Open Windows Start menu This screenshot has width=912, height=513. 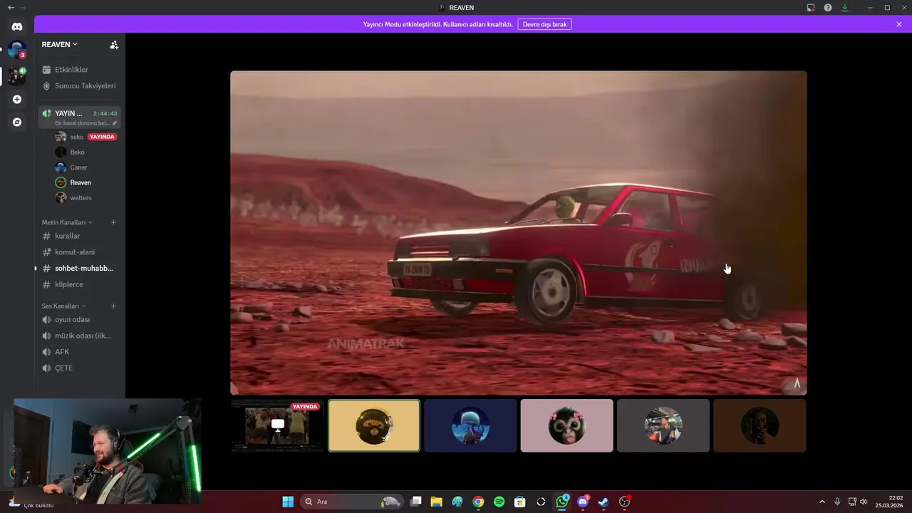[x=288, y=502]
